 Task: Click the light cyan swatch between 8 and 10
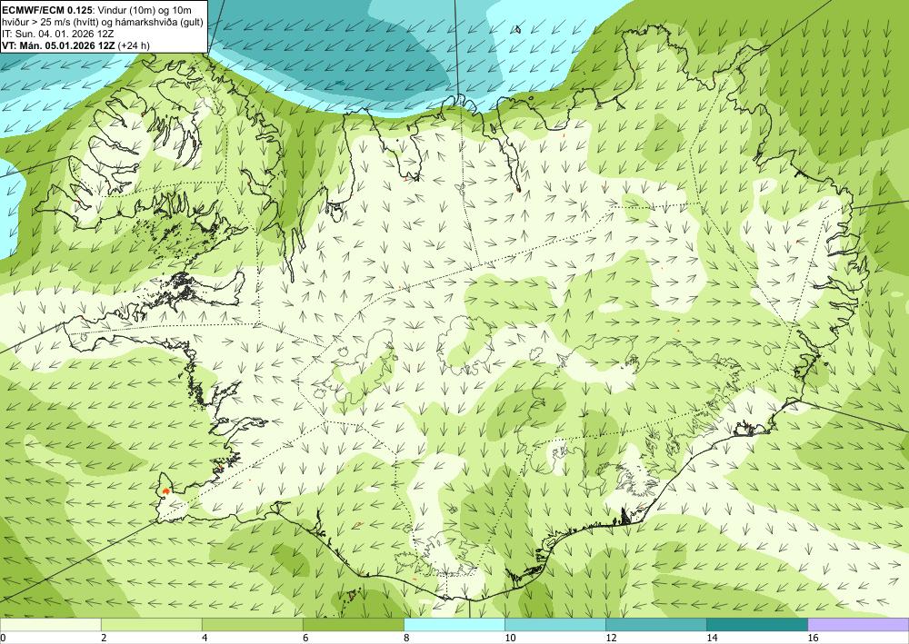454,625
